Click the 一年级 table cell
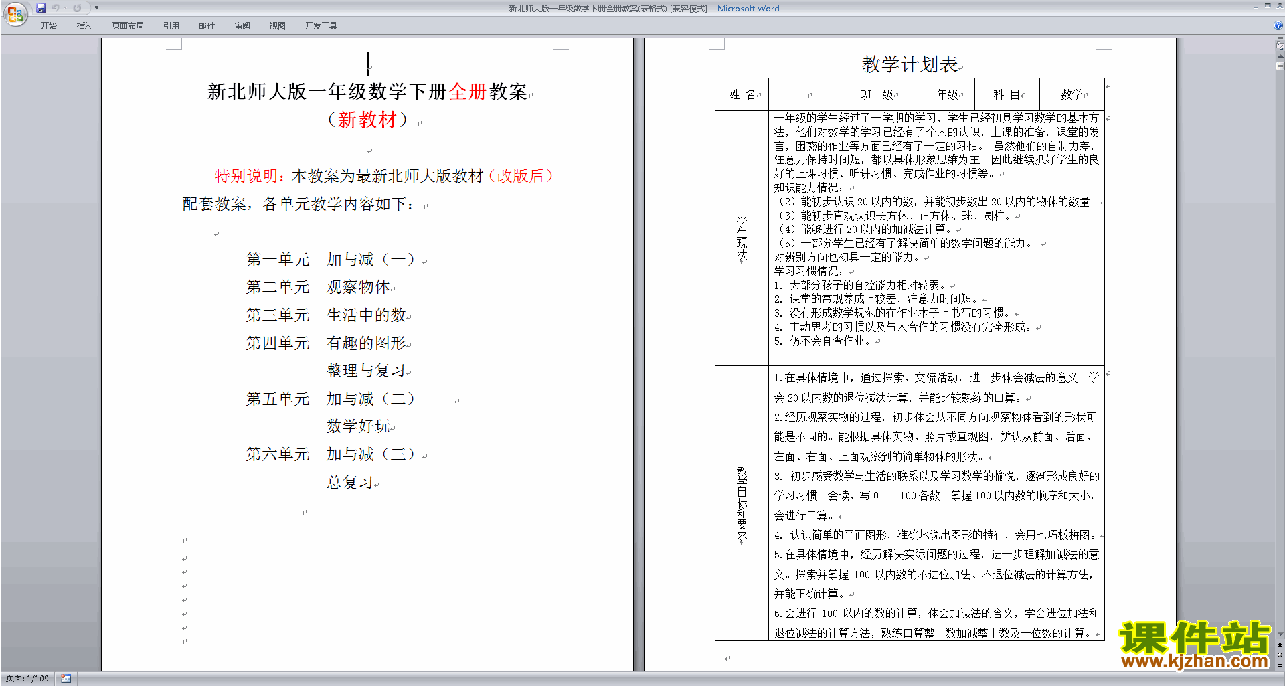The width and height of the screenshot is (1285, 686). 942,94
